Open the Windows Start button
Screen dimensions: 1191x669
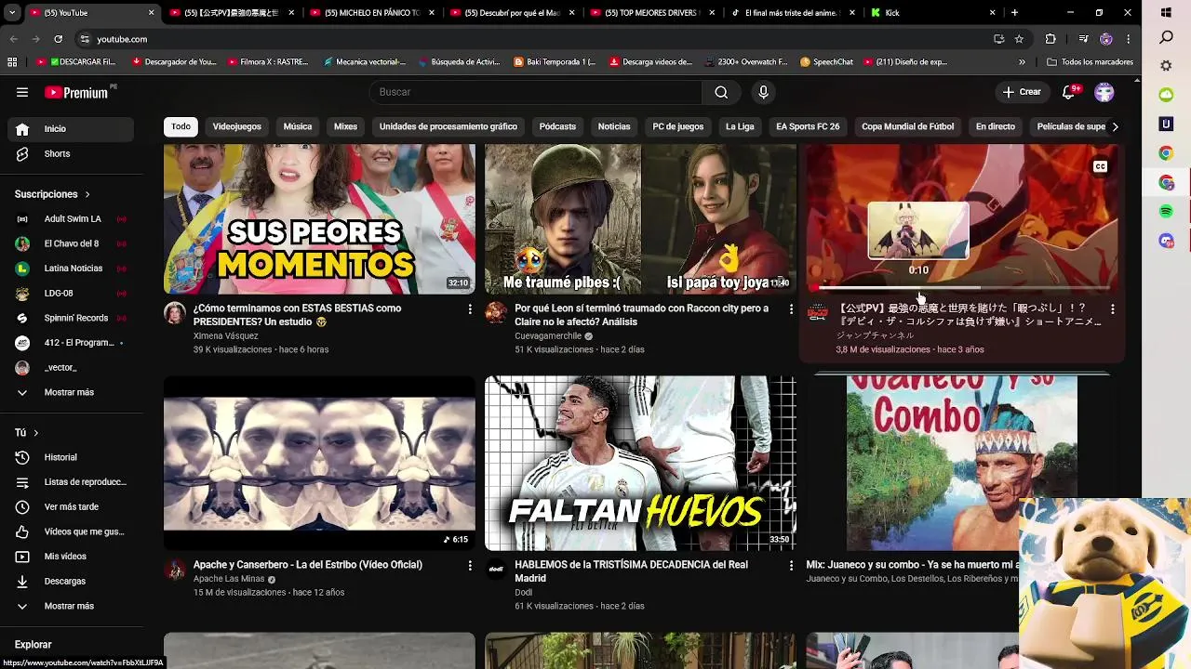pyautogui.click(x=1166, y=13)
